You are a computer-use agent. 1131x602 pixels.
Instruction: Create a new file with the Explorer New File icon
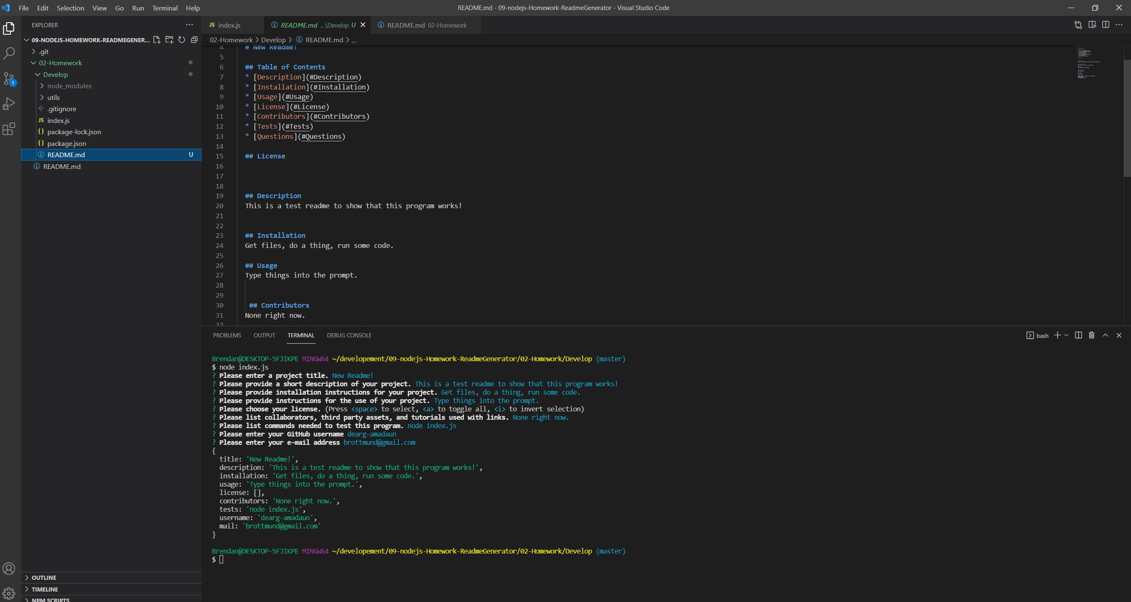coord(157,40)
